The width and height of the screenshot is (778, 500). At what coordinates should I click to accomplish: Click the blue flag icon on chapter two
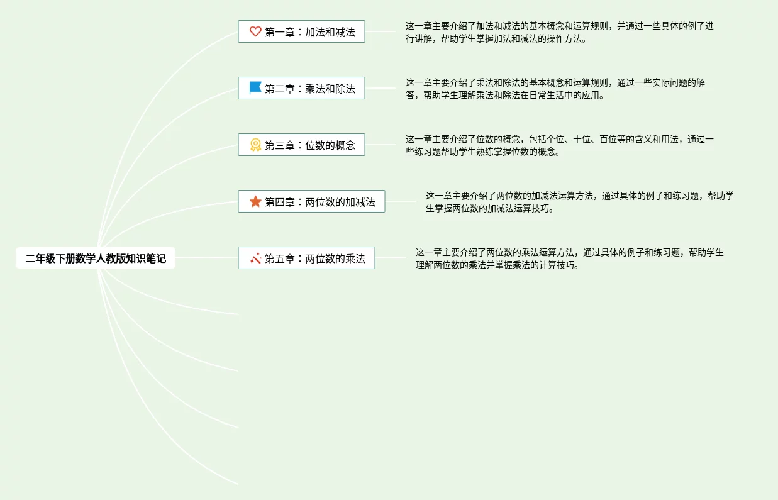point(255,88)
